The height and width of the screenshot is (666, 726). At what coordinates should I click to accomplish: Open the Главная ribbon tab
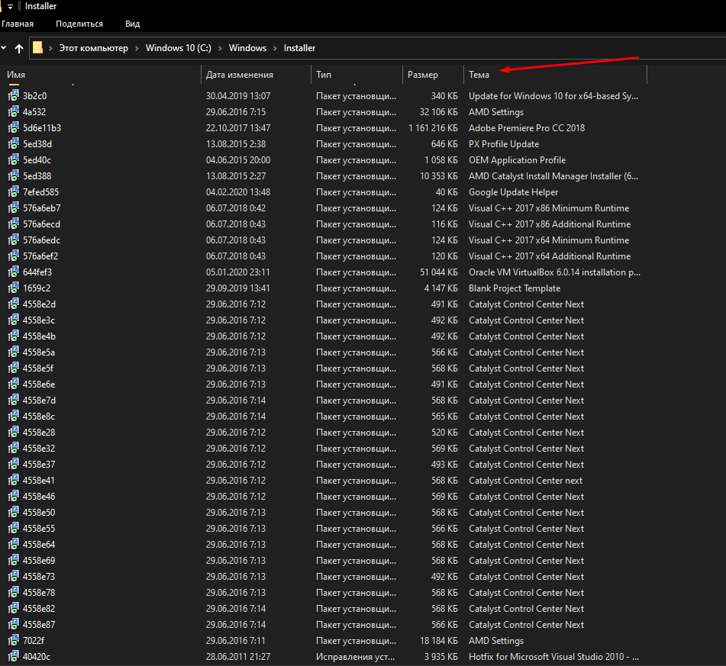17,24
